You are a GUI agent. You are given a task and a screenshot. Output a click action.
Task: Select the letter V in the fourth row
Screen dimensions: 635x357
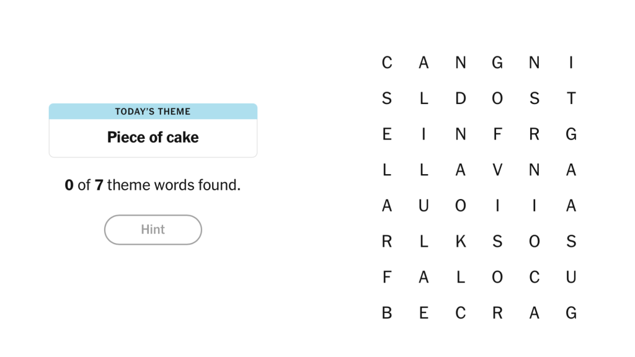click(x=497, y=169)
